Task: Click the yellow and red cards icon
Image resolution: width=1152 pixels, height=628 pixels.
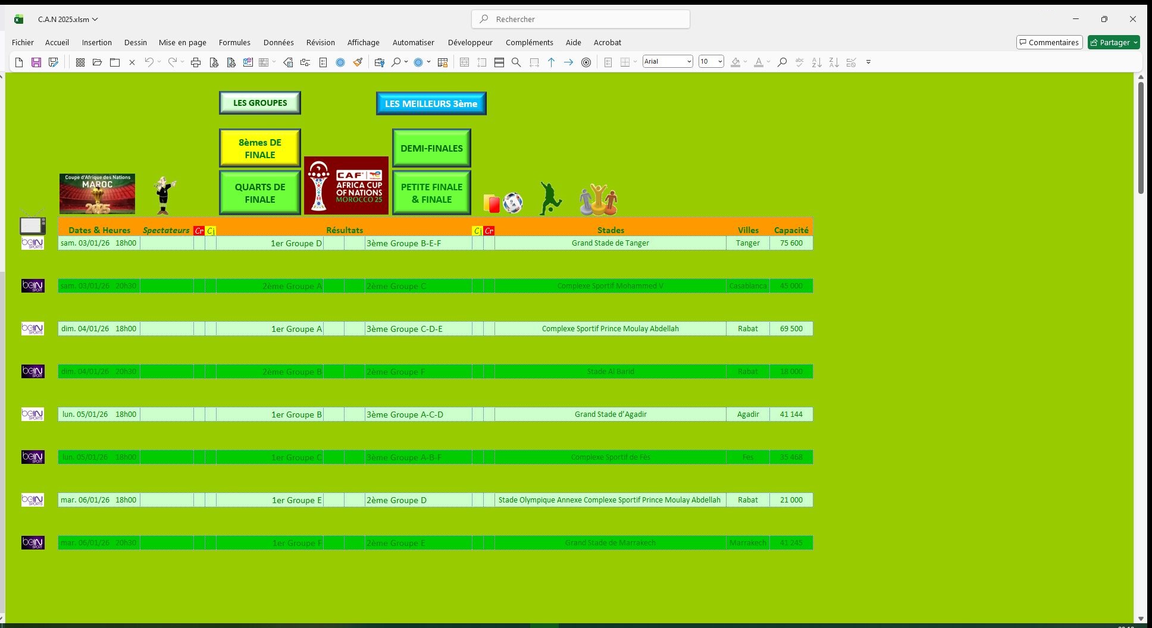Action: pyautogui.click(x=492, y=203)
